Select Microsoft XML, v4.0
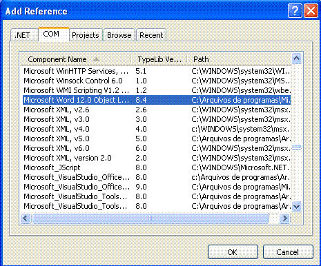The image size is (321, 266). (157, 129)
